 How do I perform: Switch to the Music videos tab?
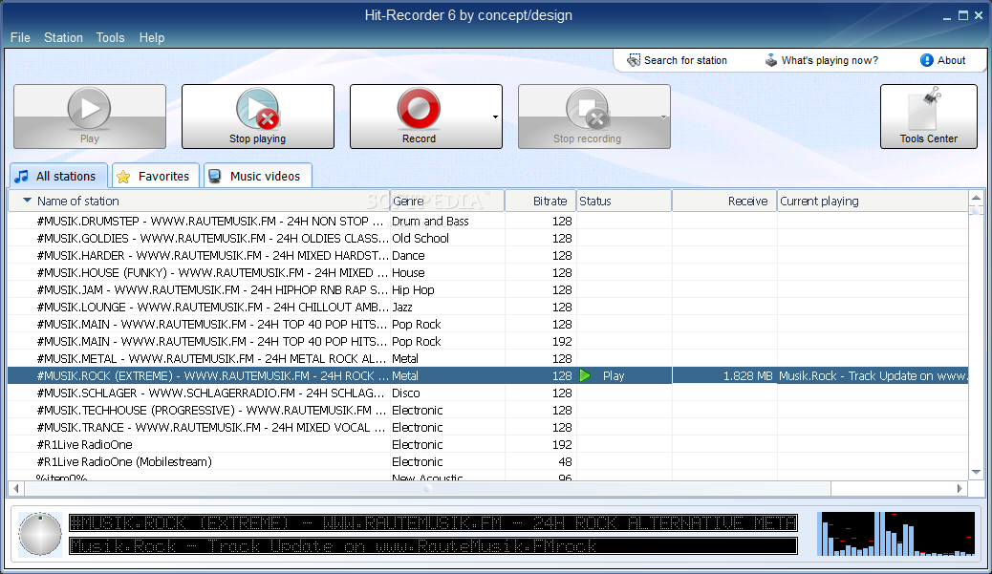point(257,177)
